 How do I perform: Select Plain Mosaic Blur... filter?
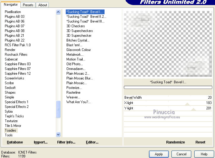point(80,78)
